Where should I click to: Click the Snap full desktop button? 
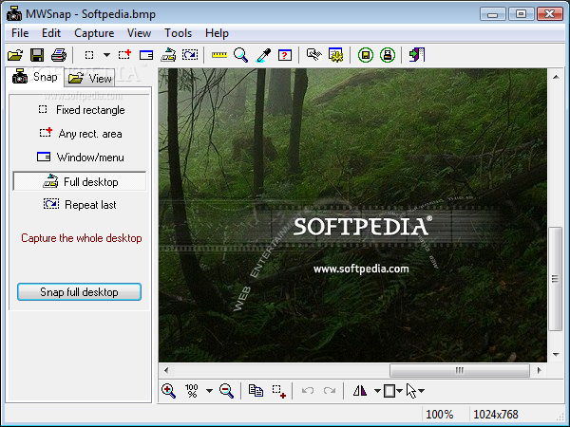click(79, 292)
